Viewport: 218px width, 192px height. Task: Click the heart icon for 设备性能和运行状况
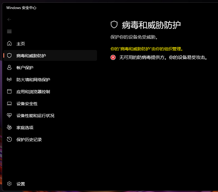point(9,116)
